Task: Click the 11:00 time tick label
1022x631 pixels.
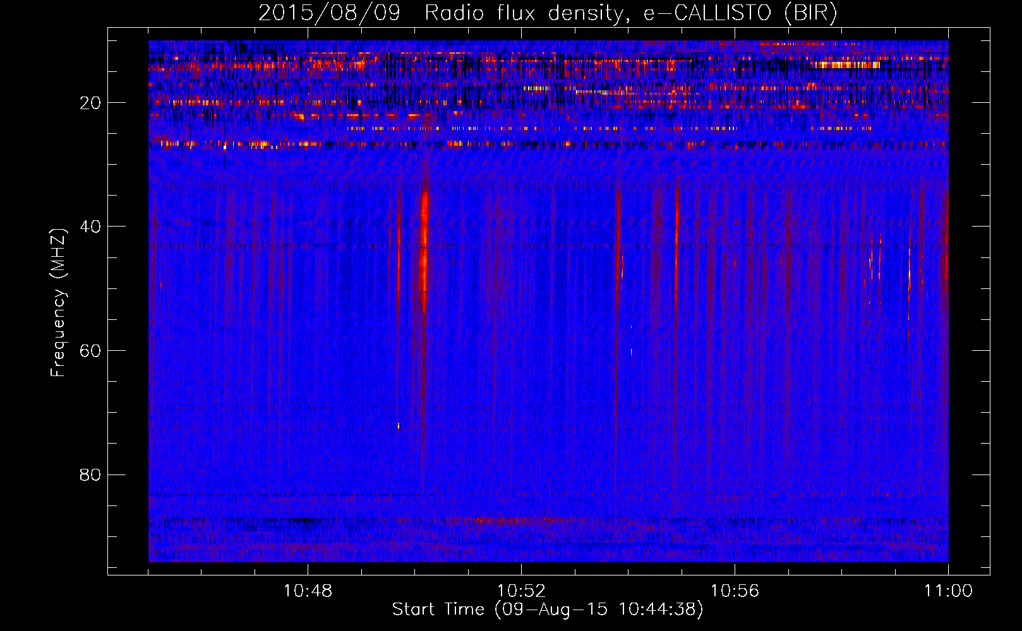Action: [948, 591]
